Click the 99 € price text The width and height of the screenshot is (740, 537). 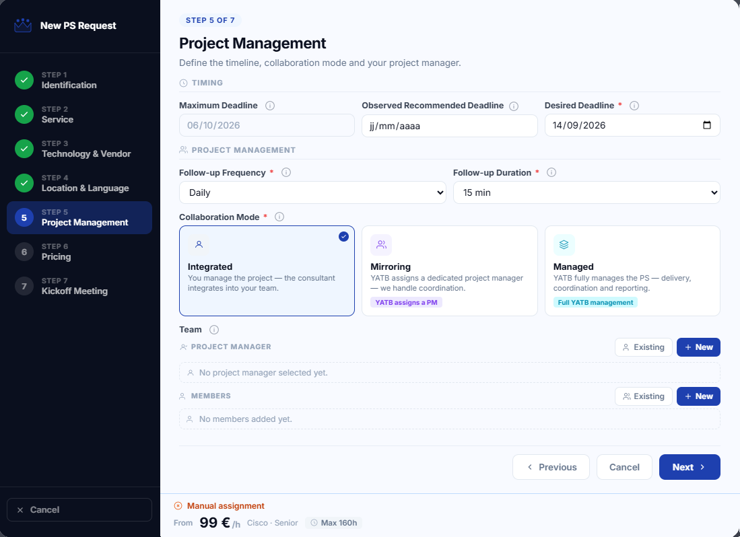(215, 522)
